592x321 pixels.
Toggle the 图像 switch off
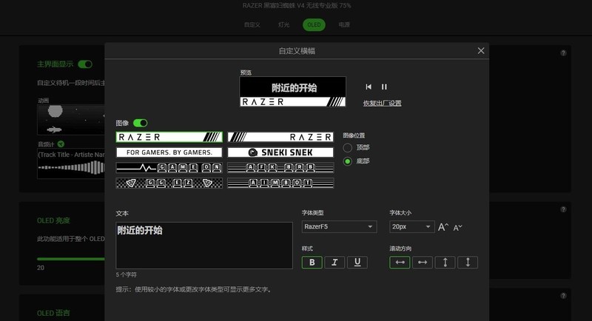[x=140, y=123]
